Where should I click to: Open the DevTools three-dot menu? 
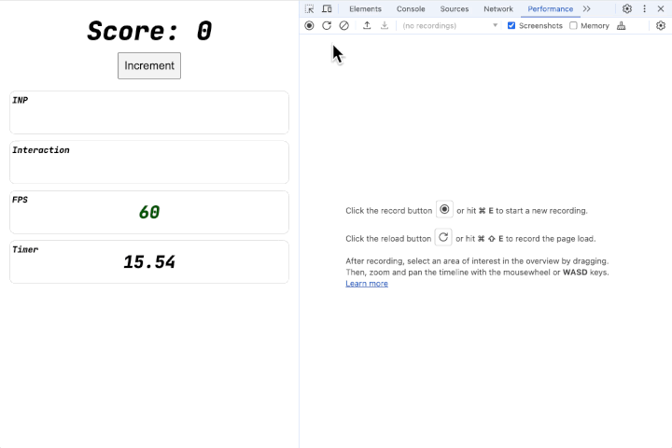tap(644, 8)
